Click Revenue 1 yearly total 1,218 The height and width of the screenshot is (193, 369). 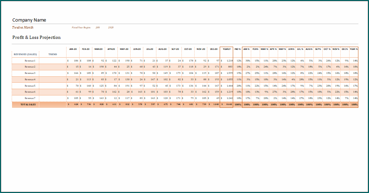[x=230, y=61]
